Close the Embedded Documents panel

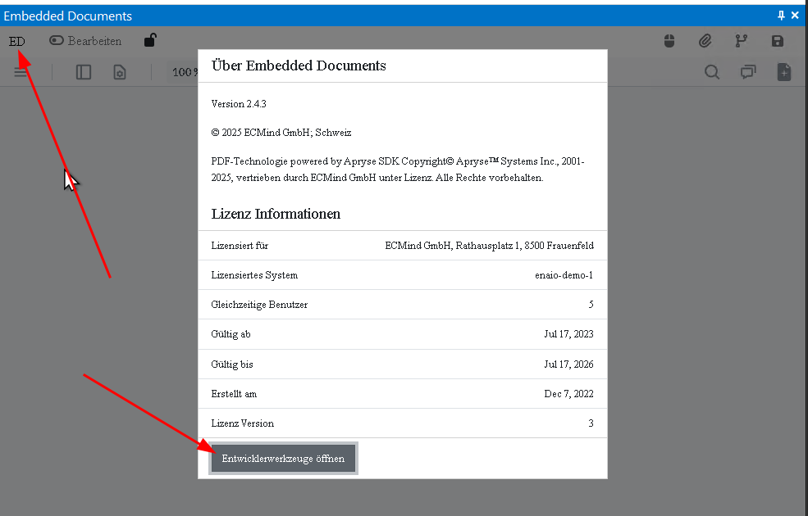pyautogui.click(x=795, y=16)
